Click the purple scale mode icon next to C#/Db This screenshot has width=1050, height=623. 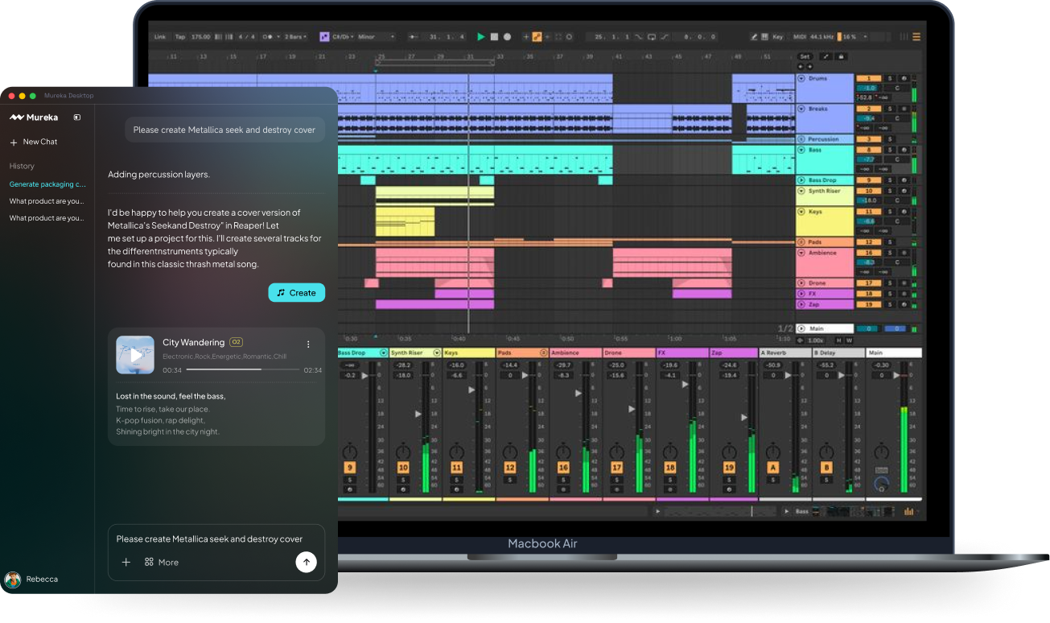click(324, 37)
